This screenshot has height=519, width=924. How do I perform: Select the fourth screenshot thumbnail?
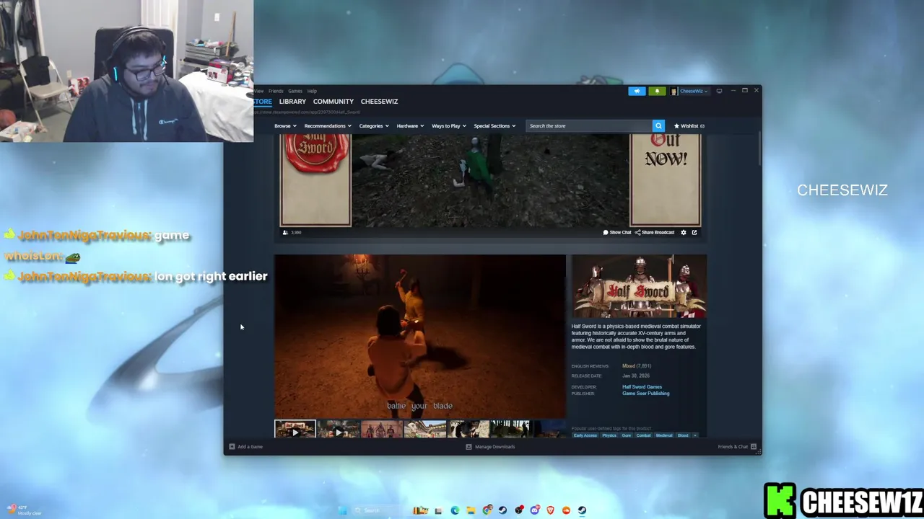click(425, 430)
